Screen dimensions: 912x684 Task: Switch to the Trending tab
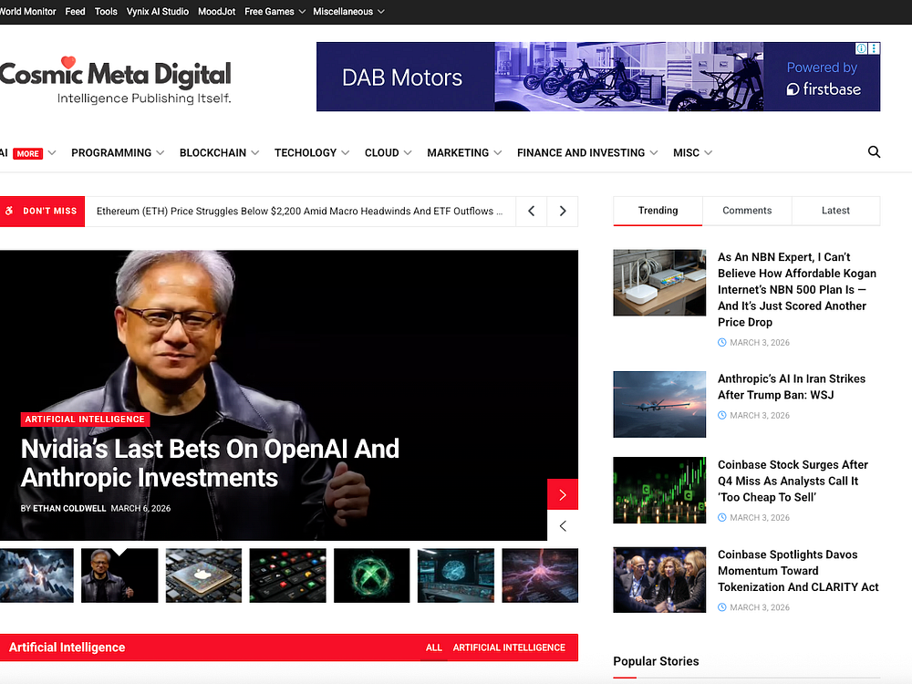pyautogui.click(x=658, y=211)
